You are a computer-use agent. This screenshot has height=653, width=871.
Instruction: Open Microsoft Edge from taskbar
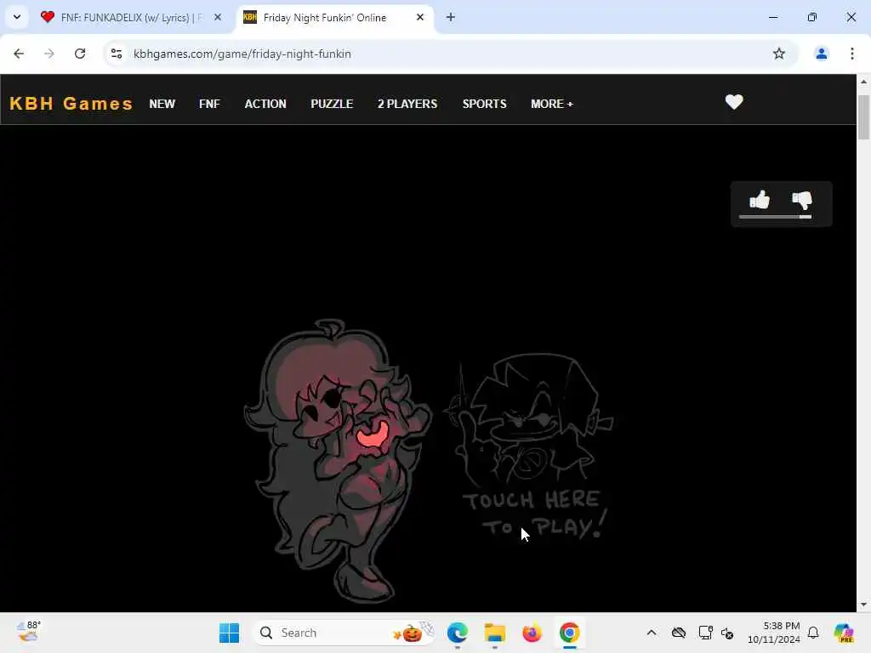[x=457, y=633]
